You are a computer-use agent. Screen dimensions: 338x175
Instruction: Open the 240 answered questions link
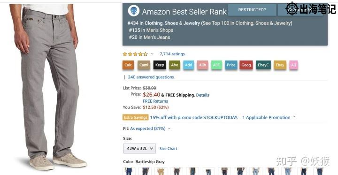tap(151, 77)
